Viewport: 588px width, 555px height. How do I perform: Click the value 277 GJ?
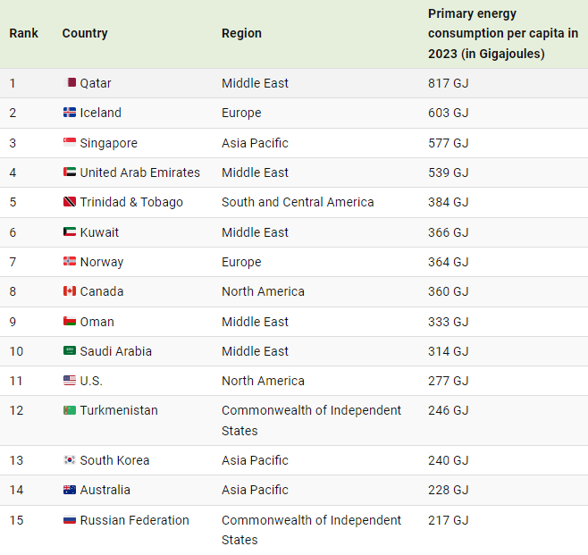tap(449, 381)
